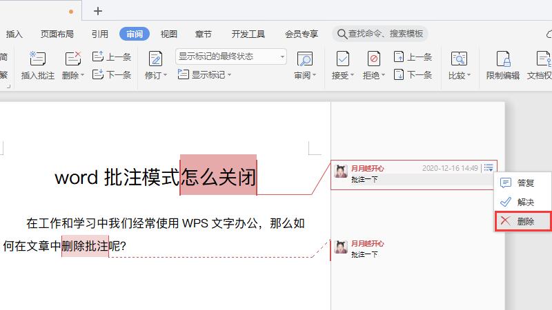
Task: Click the Insert Comment (插入批注) icon
Action: coord(37,59)
